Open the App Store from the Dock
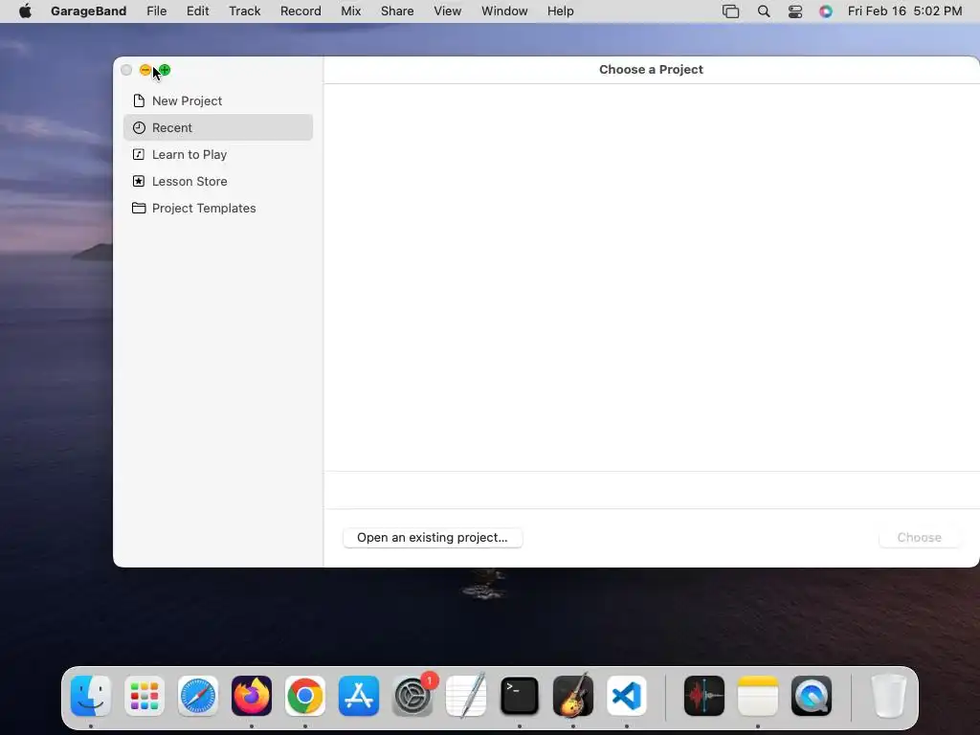The height and width of the screenshot is (735, 980). (x=359, y=696)
